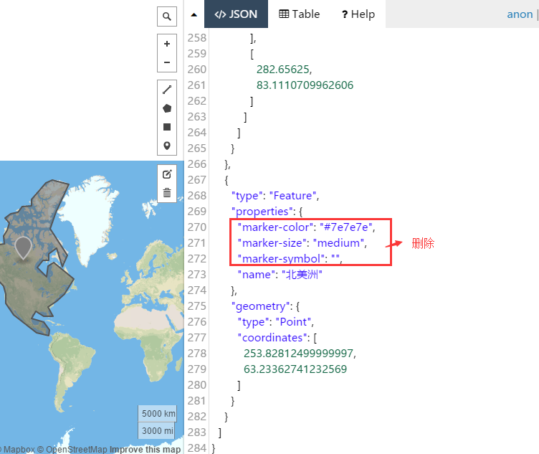539x454 pixels.
Task: Open the map search tool
Action: (167, 16)
